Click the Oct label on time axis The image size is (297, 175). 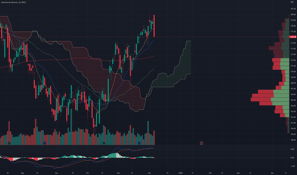click(x=87, y=173)
